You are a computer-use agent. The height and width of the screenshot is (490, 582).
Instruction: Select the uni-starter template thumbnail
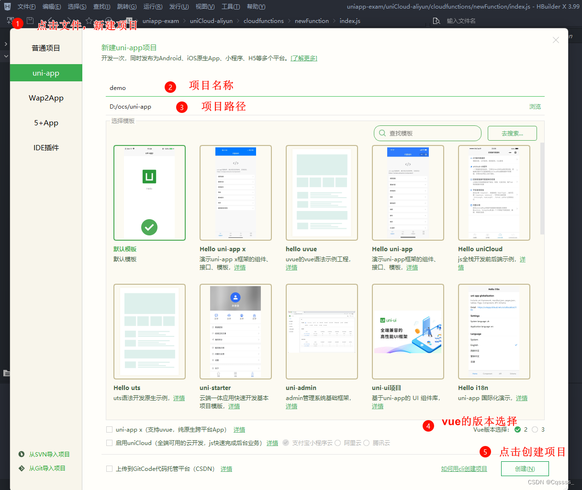click(235, 332)
